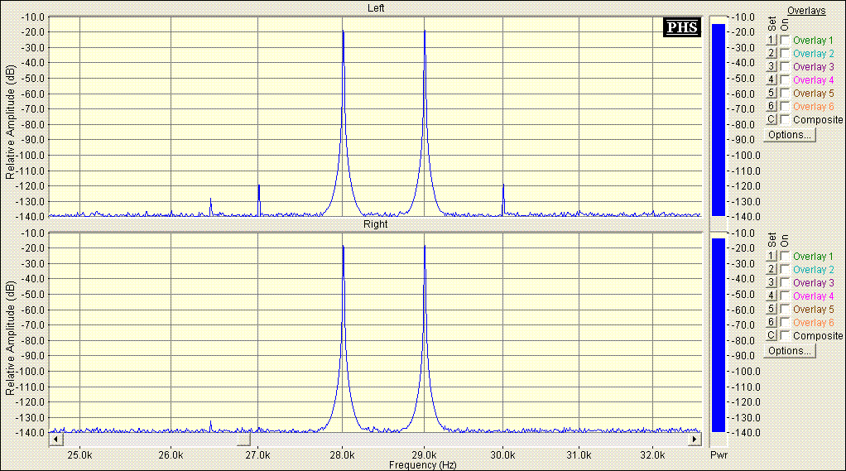Enable Composite checkbox in Left panel
This screenshot has width=846, height=471.
tap(785, 119)
